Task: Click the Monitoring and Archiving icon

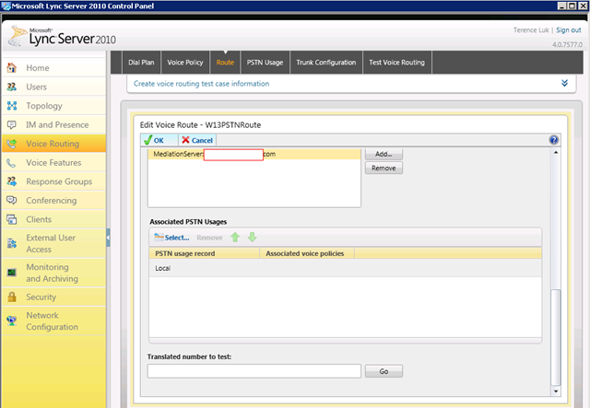Action: pos(11,273)
